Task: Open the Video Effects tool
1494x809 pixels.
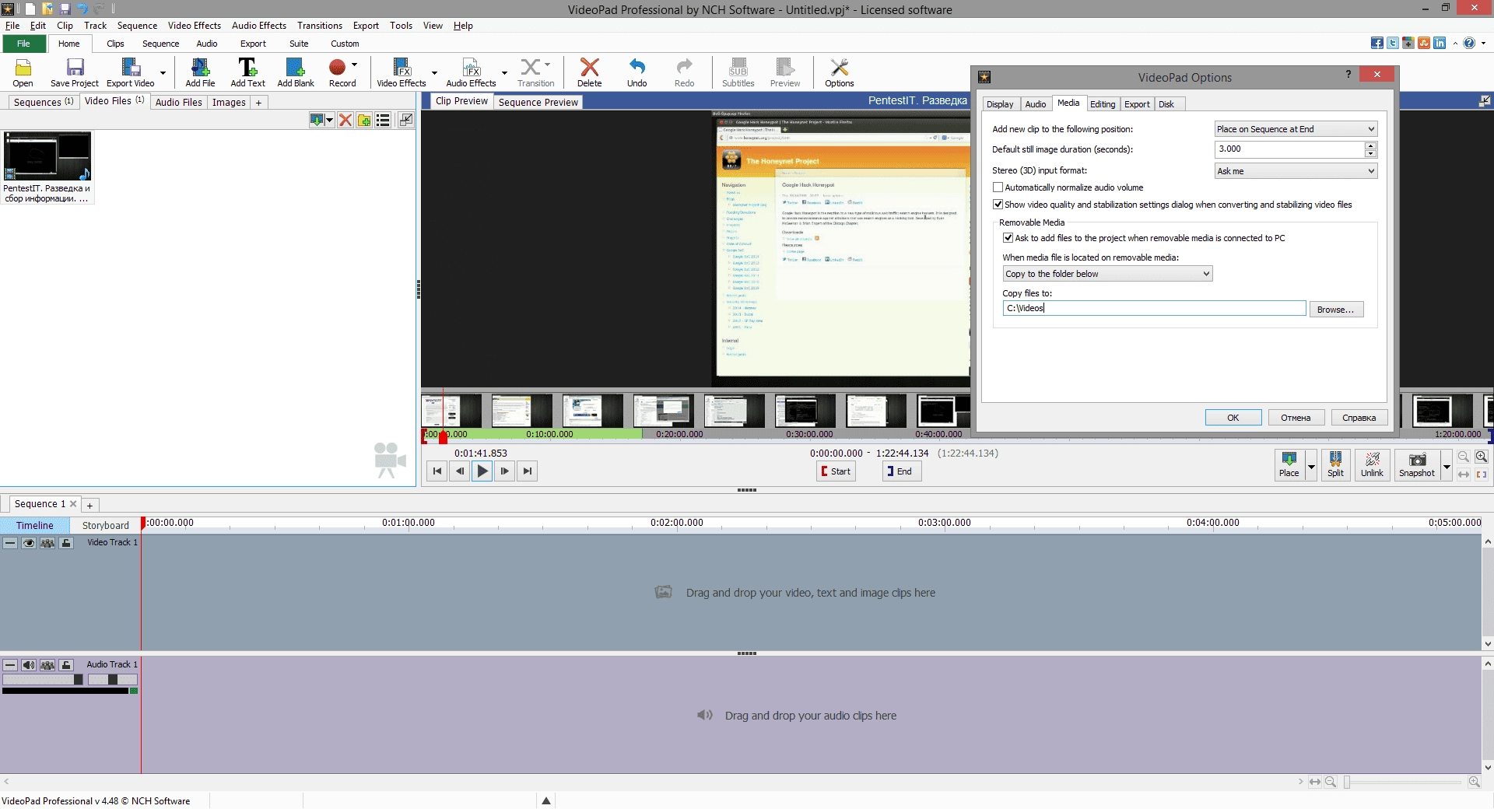Action: click(x=402, y=72)
